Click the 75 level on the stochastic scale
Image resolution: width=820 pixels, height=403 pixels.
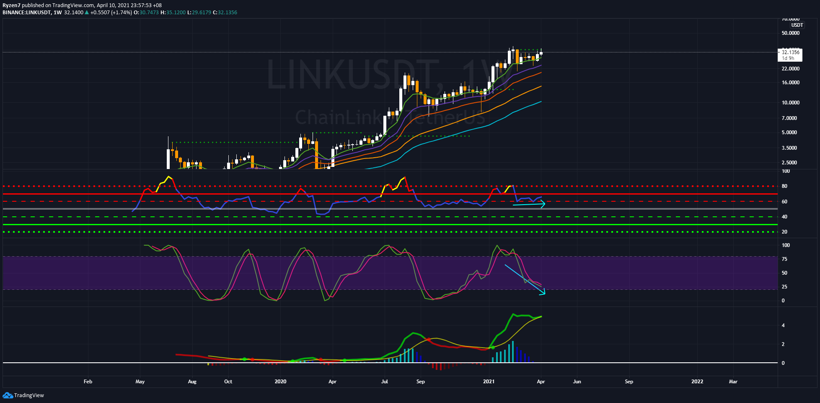click(x=784, y=259)
